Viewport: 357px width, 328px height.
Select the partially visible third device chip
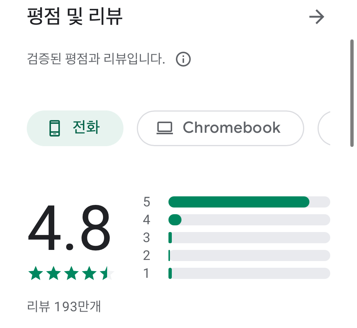coord(324,128)
